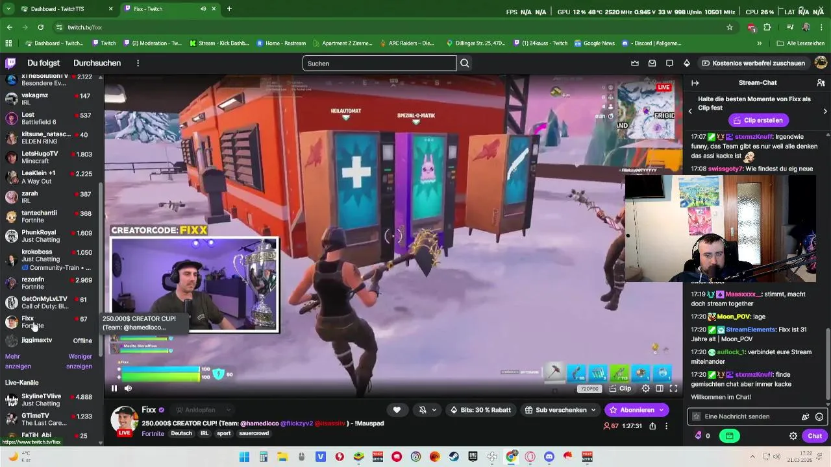Click Kostenlos werbefrei zuschauen button
831x467 pixels.
click(x=753, y=63)
